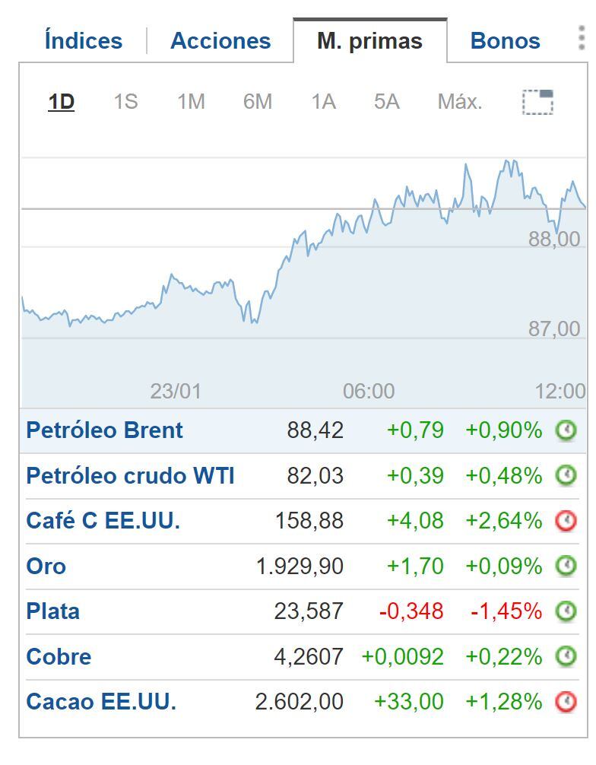
Task: Open the Café C EE.UU. commodity link
Action: (x=103, y=521)
